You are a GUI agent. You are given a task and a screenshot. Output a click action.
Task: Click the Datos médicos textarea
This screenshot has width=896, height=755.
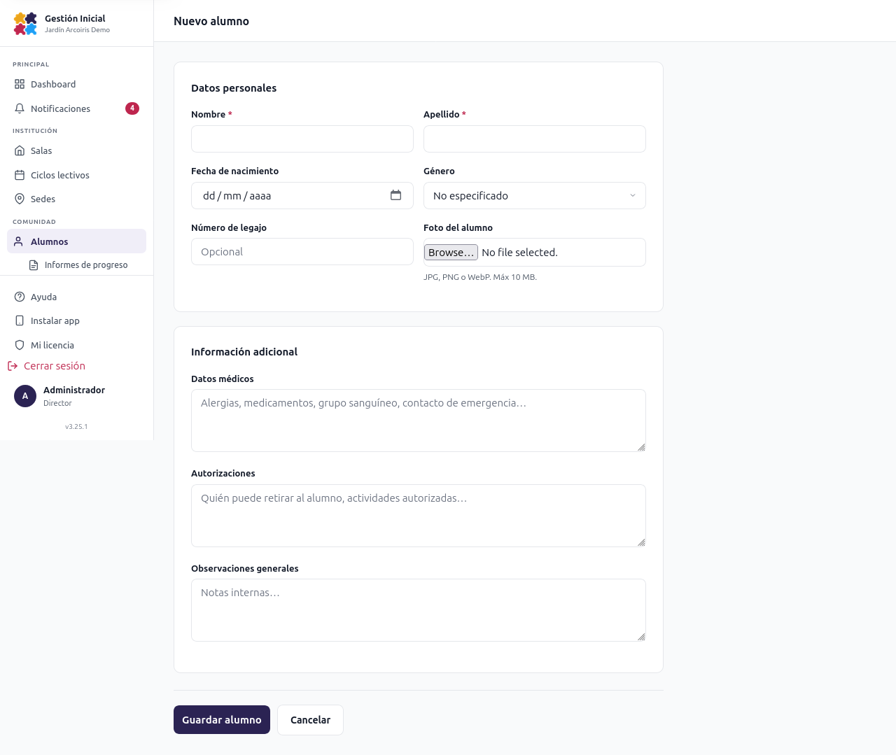click(419, 421)
